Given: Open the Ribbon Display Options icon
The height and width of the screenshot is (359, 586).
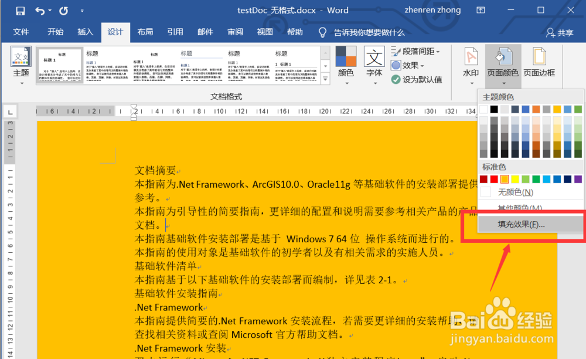Looking at the screenshot, I should pyautogui.click(x=481, y=11).
